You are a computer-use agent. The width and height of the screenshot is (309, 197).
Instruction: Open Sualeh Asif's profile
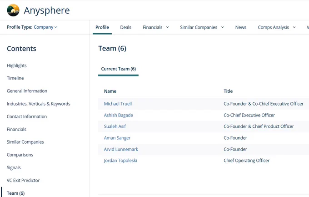115,126
